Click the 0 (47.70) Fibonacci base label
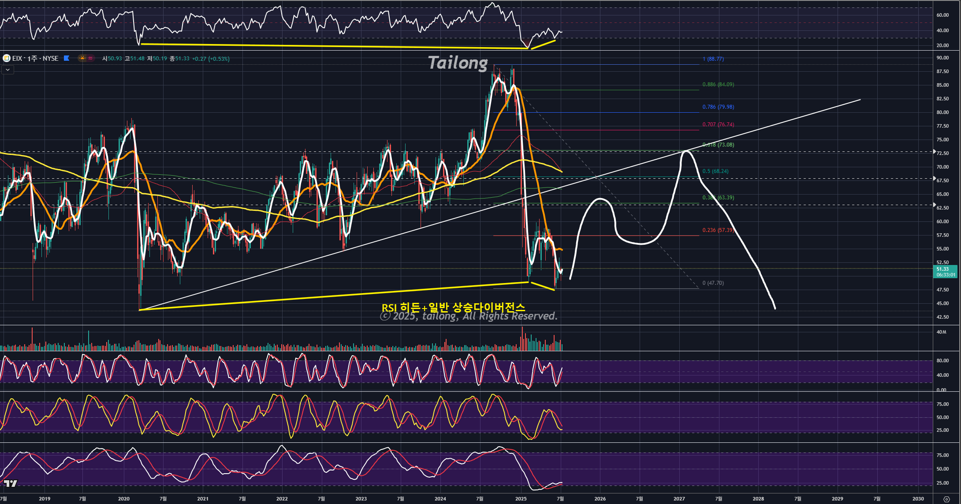Screen dimensions: 961x504 (x=713, y=283)
